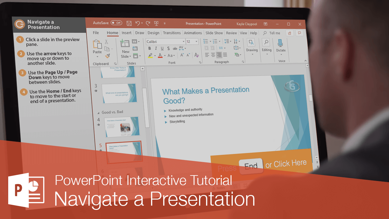The height and width of the screenshot is (219, 389).
Task: Click the red font color swatch
Action: click(x=160, y=55)
